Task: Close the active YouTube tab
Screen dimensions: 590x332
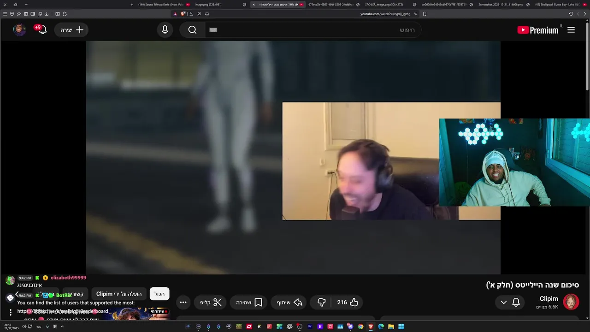Action: (254, 5)
